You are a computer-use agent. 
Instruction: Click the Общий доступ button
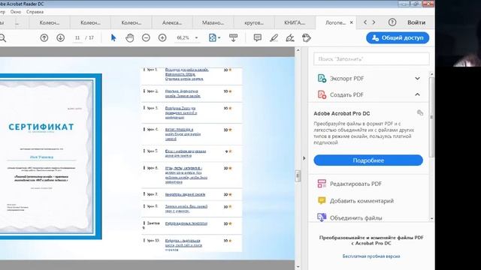click(398, 38)
